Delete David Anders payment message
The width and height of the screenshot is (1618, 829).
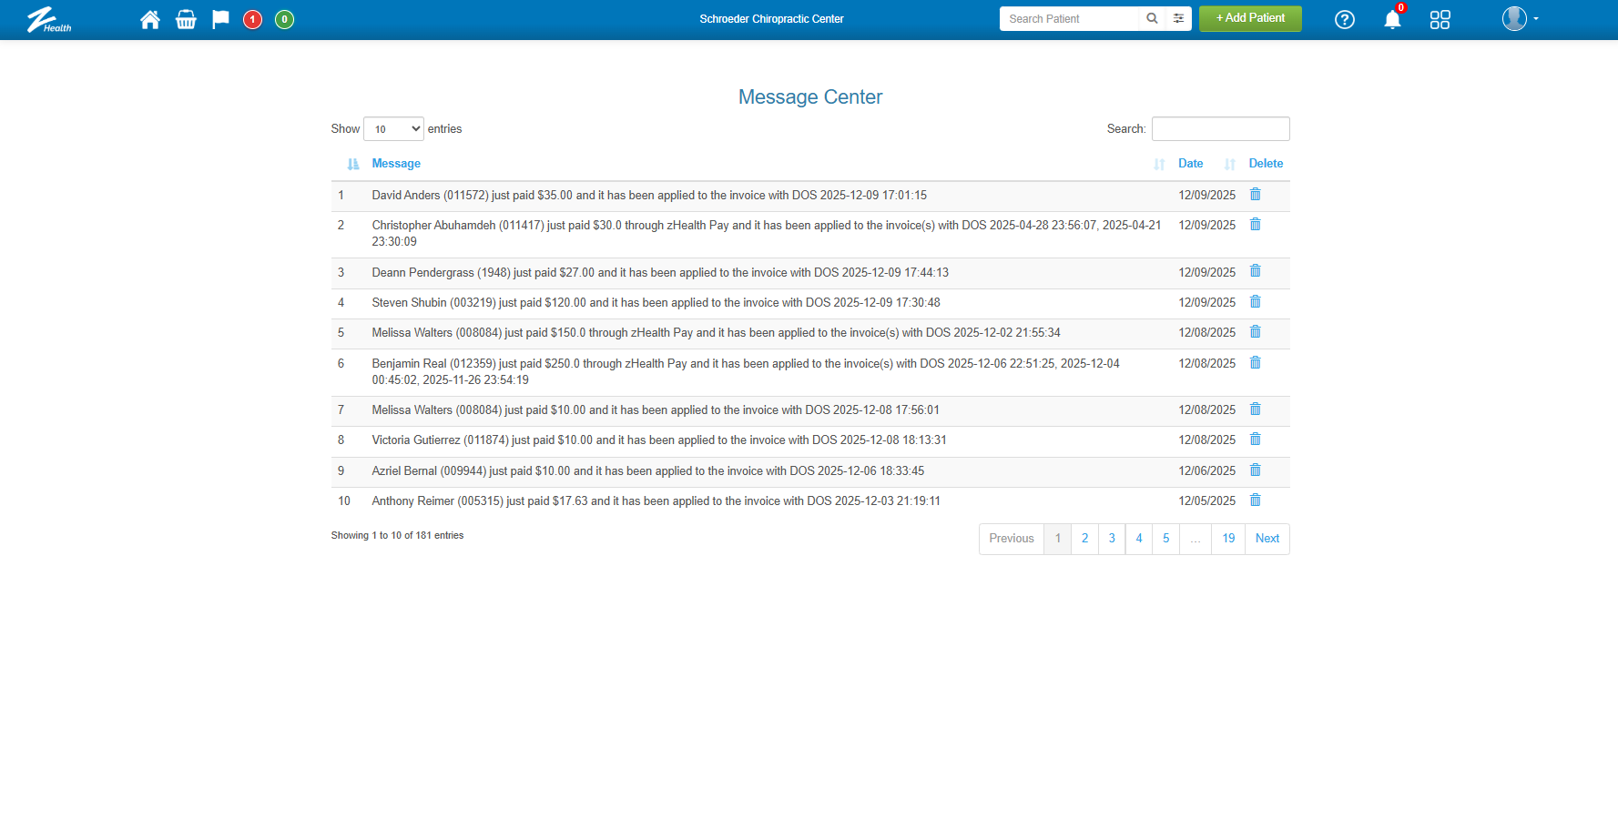coord(1255,195)
